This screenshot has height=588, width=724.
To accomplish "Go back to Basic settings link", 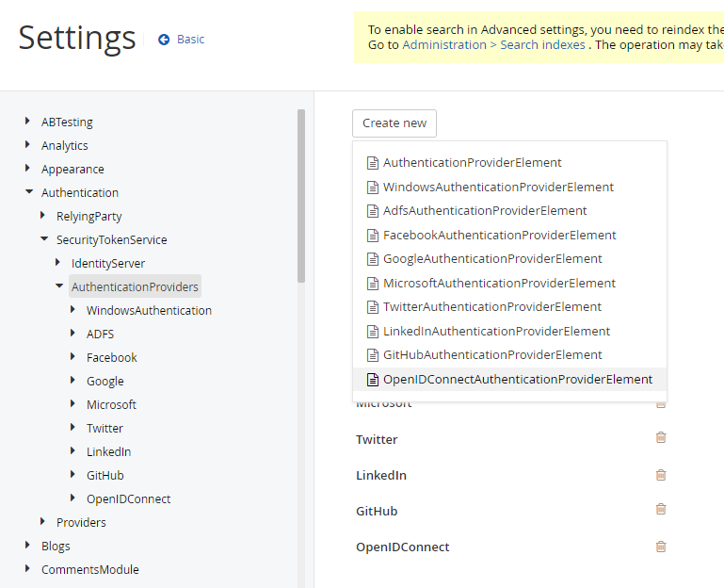I will (190, 40).
